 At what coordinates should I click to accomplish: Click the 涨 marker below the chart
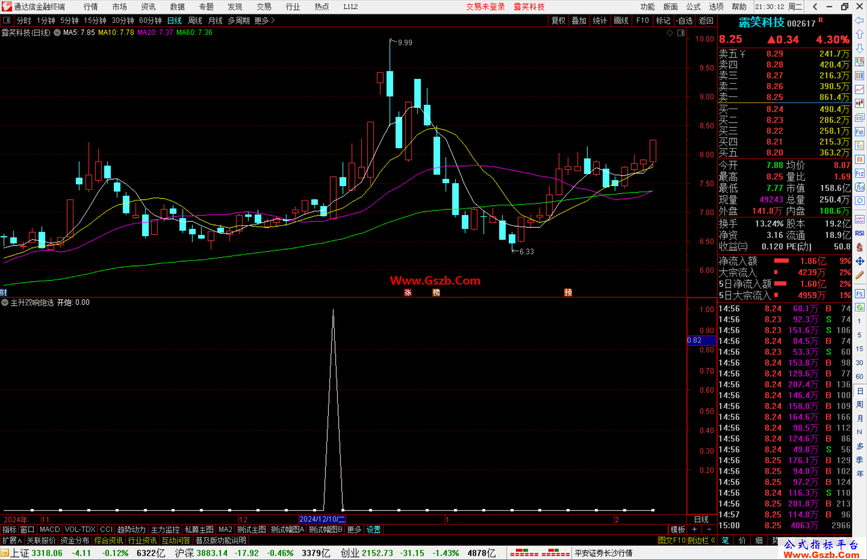coord(408,293)
